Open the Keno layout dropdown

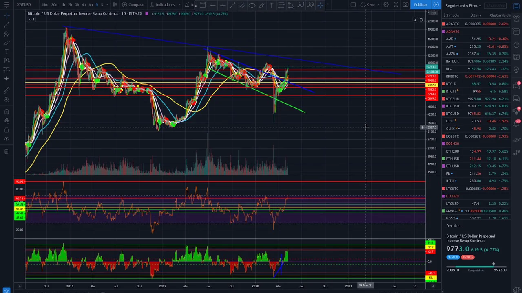point(370,5)
